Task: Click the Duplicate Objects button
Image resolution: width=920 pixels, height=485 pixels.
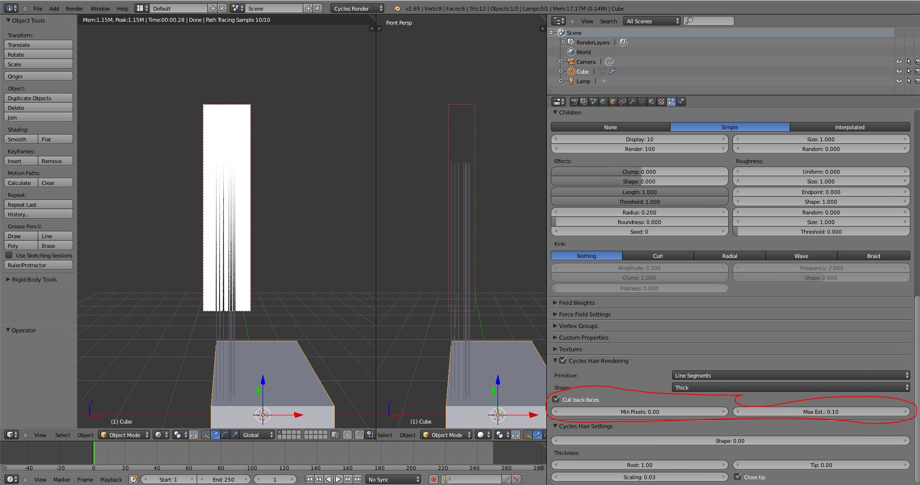Action: click(x=38, y=98)
